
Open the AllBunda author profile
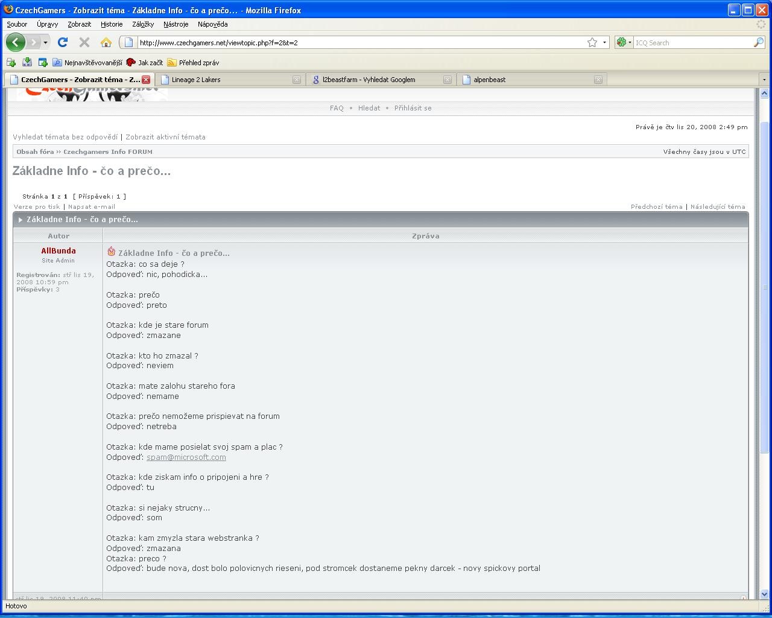pyautogui.click(x=59, y=250)
